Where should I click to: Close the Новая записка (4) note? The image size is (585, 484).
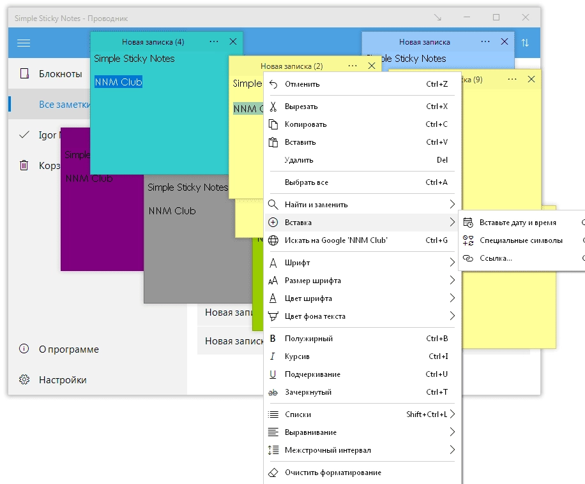point(233,41)
